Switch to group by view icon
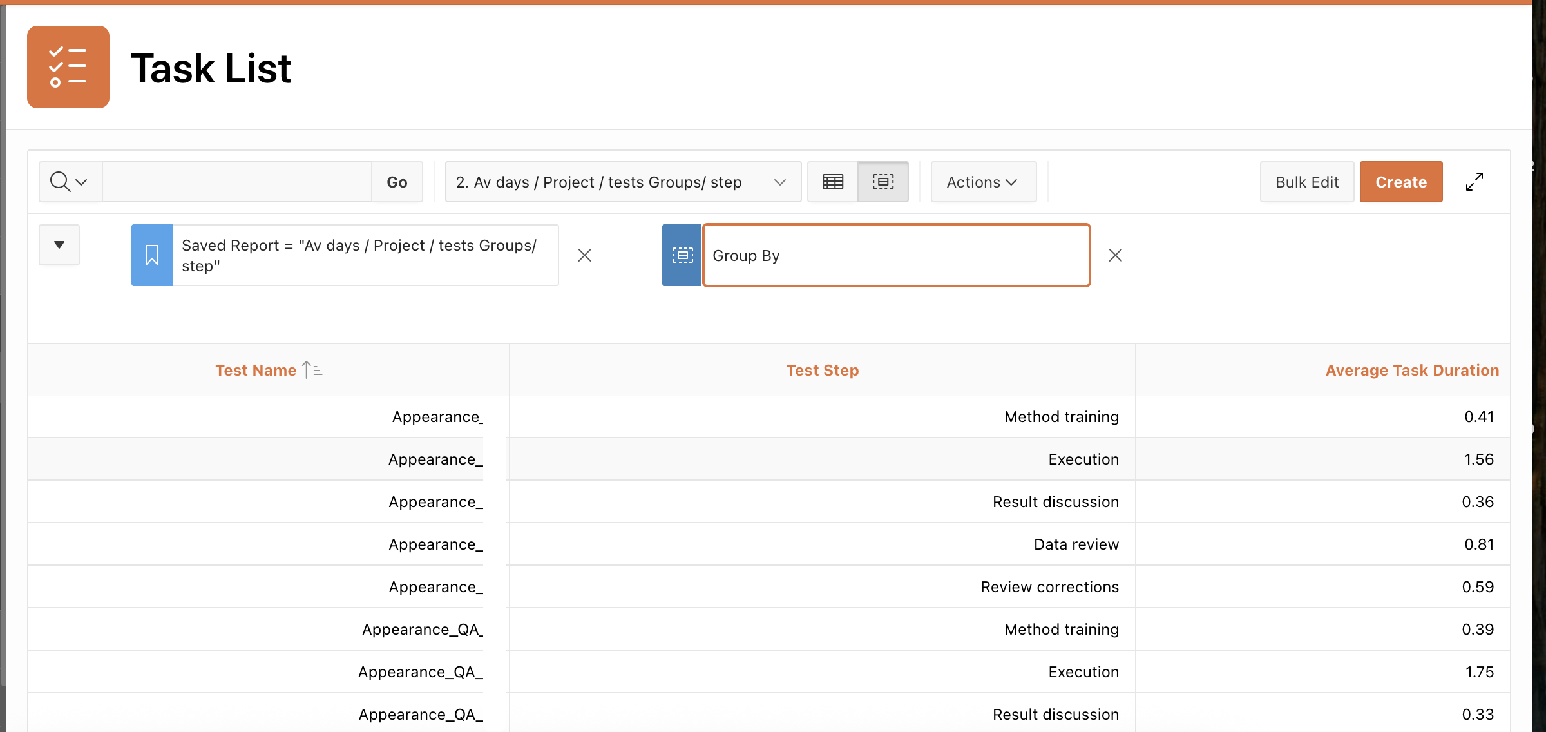The image size is (1546, 732). point(883,182)
